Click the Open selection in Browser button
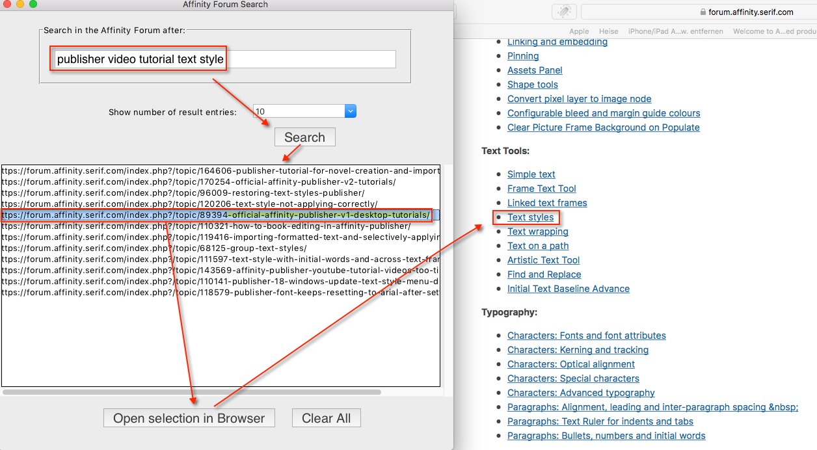Viewport: 817px width, 450px height. point(189,418)
